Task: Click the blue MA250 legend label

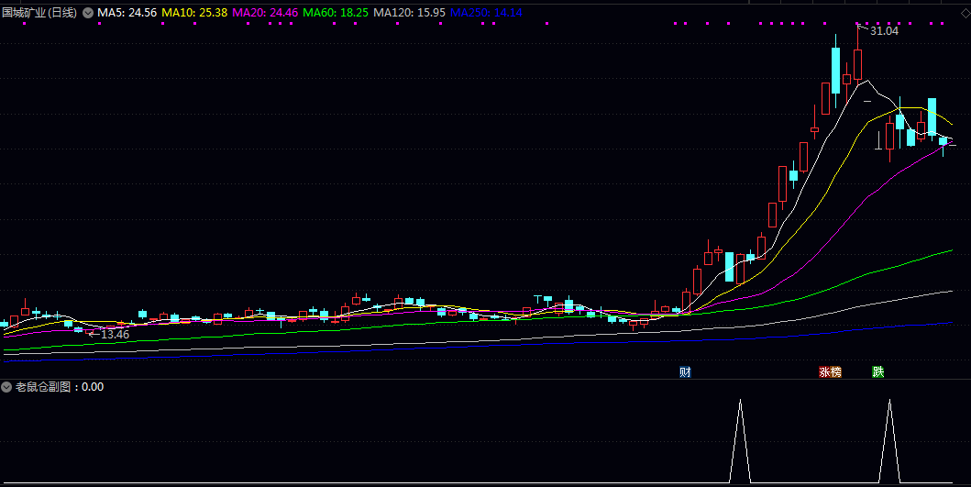Action: pos(486,13)
